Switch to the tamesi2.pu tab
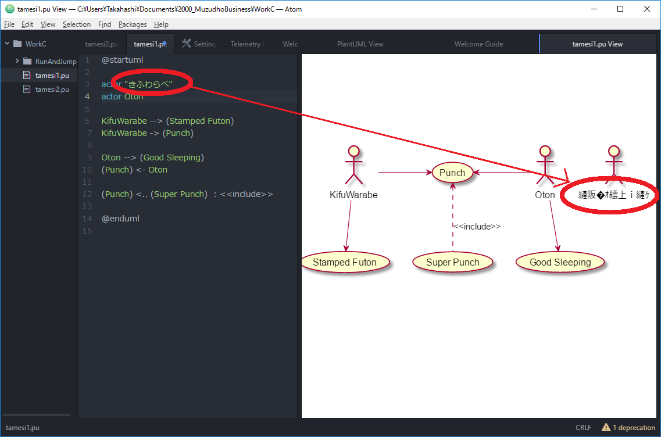661x437 pixels. tap(101, 44)
